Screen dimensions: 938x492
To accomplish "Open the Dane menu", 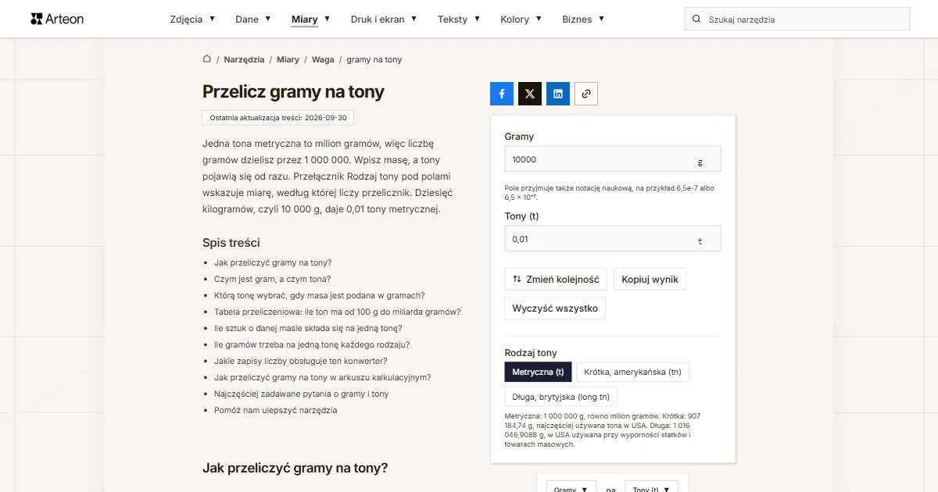I will [253, 20].
